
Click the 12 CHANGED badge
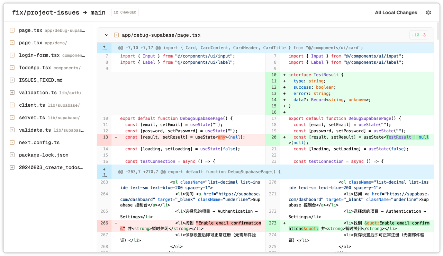pyautogui.click(x=125, y=12)
